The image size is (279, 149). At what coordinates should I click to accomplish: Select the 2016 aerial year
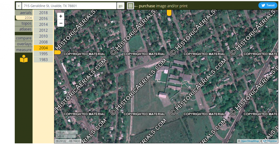(43, 19)
